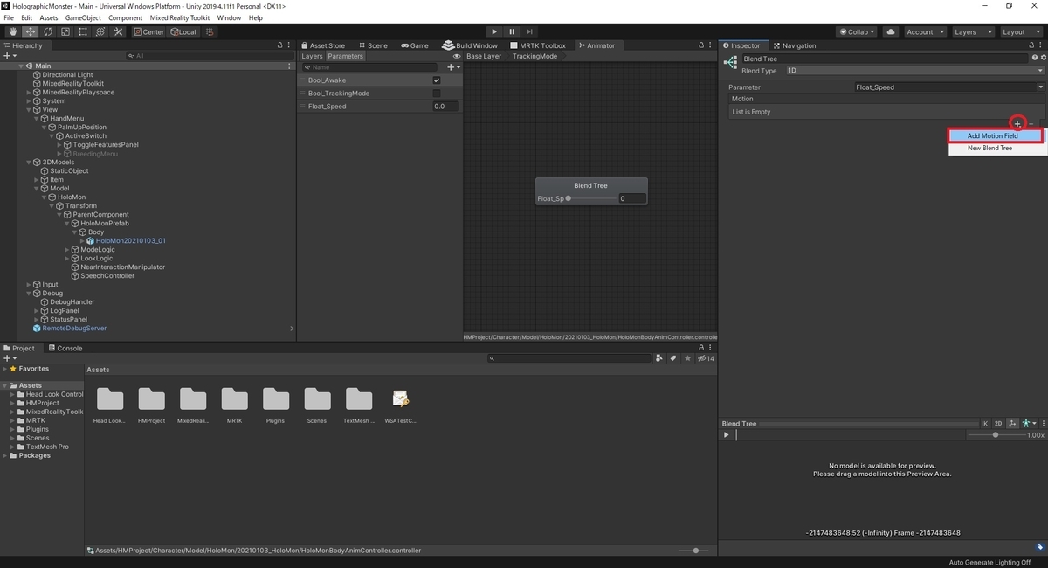The height and width of the screenshot is (568, 1048).
Task: Lock the Hierarchy panel
Action: coord(279,45)
